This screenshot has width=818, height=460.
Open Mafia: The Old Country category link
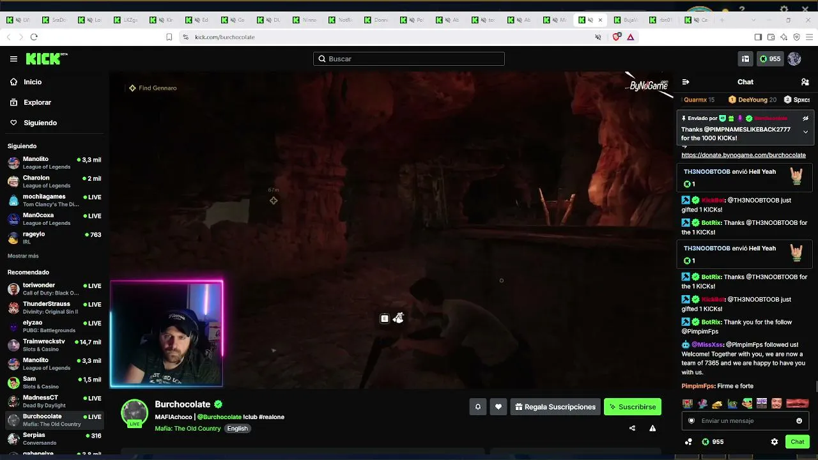pyautogui.click(x=188, y=429)
